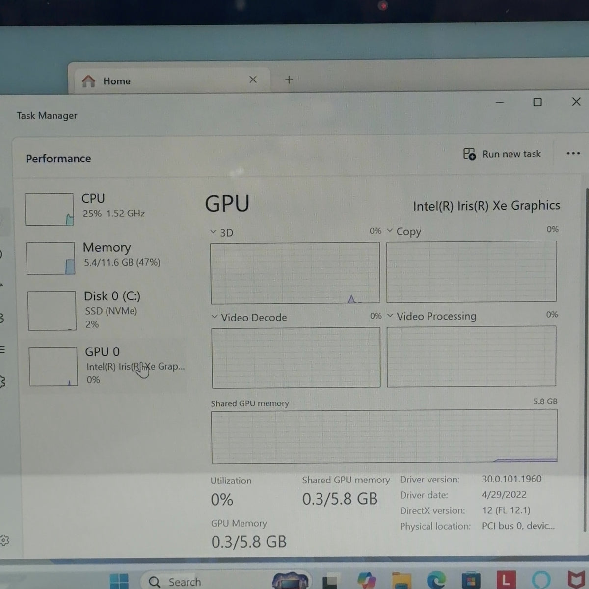
Task: Open the McAfee shield taskbar icon
Action: 576,580
